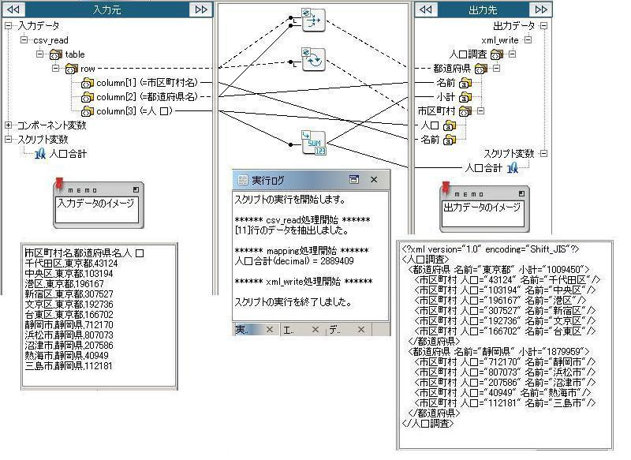
Task: Collapse the table node in input tree
Action: click(x=39, y=54)
